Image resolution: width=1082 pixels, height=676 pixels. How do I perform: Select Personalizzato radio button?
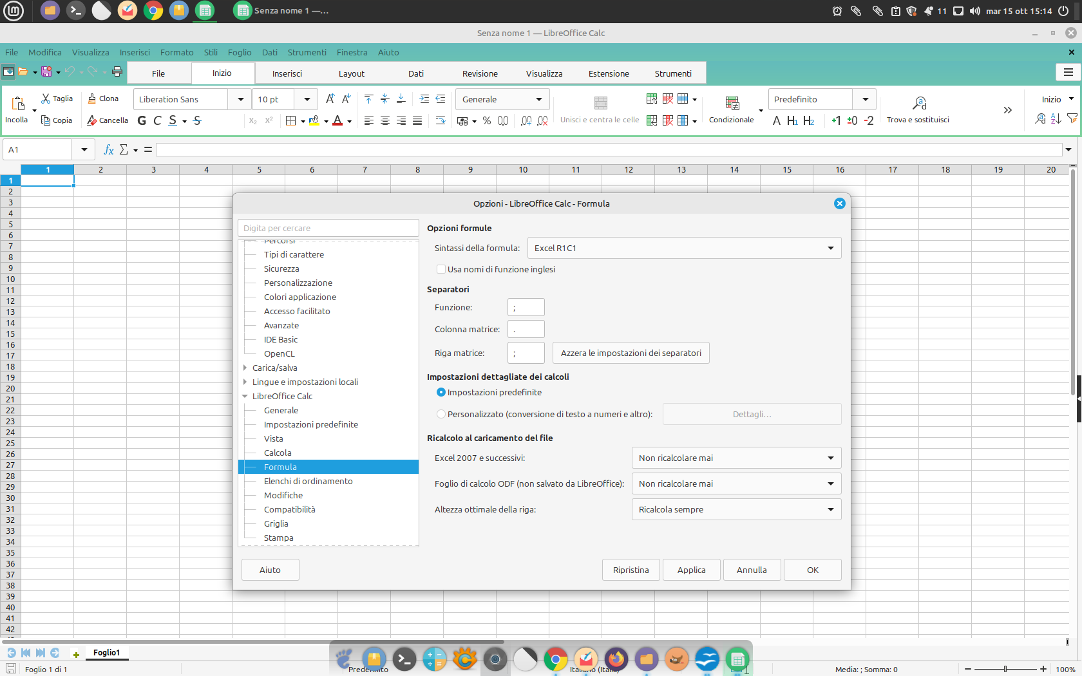pos(441,414)
